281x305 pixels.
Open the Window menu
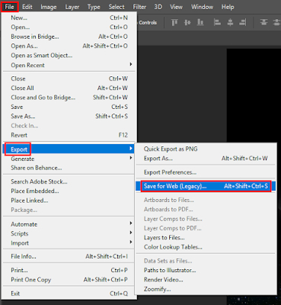click(x=202, y=7)
